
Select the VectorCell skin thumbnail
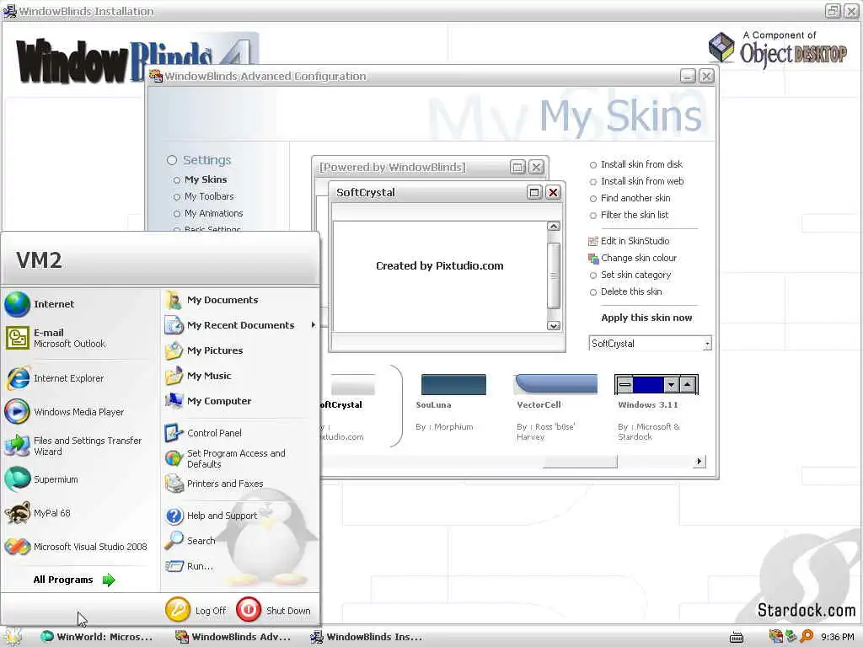pos(556,384)
